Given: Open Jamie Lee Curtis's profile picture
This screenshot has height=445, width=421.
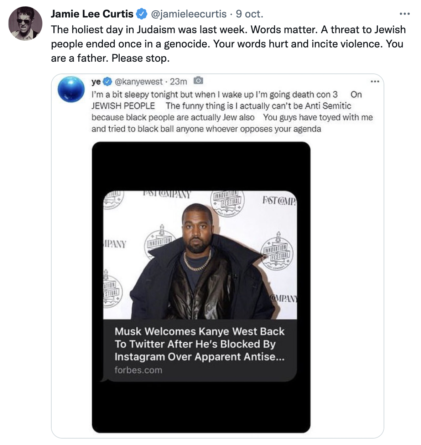Looking at the screenshot, I should click(x=25, y=24).
